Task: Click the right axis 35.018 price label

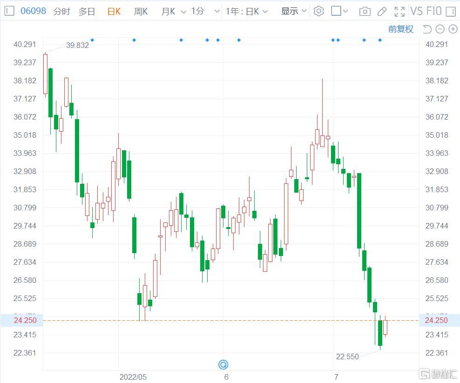Action: (x=437, y=135)
